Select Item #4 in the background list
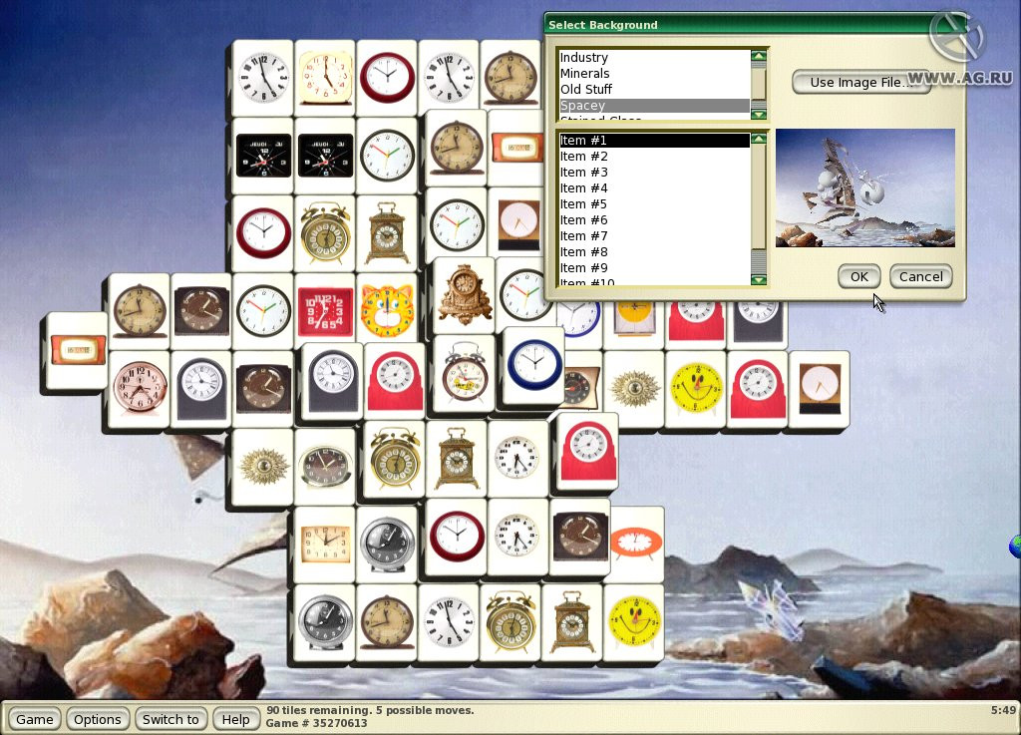The height and width of the screenshot is (735, 1021). (x=654, y=188)
